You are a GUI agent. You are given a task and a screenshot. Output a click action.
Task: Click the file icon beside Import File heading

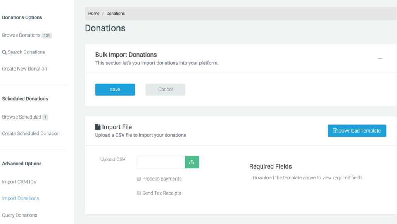(x=97, y=126)
